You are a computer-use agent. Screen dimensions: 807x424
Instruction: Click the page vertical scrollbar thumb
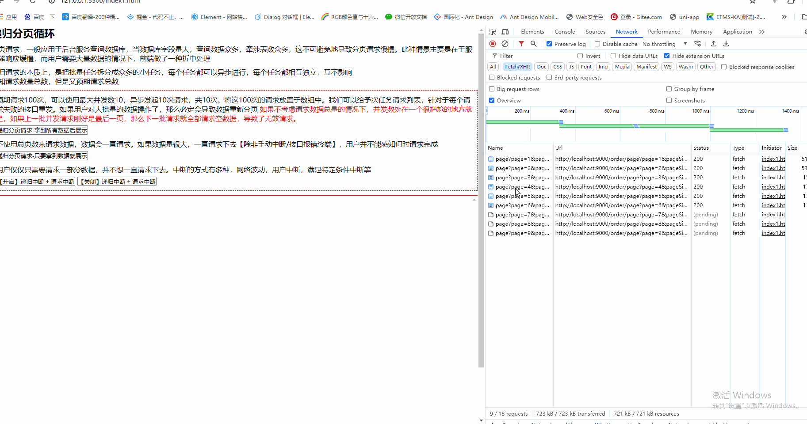point(481,201)
